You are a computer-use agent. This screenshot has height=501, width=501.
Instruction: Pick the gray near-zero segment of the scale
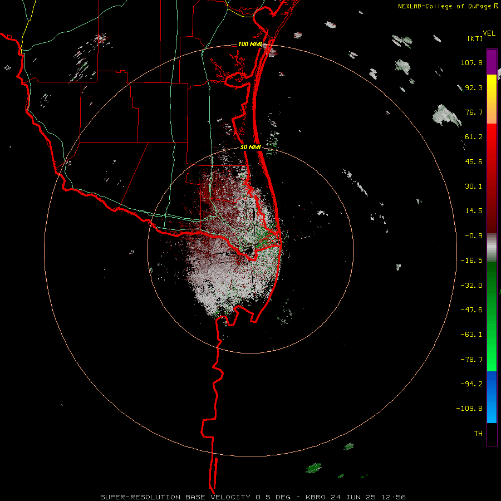click(x=492, y=248)
